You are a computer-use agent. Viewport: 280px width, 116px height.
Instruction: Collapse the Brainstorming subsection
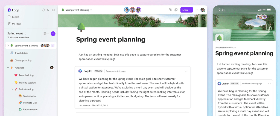(12, 89)
